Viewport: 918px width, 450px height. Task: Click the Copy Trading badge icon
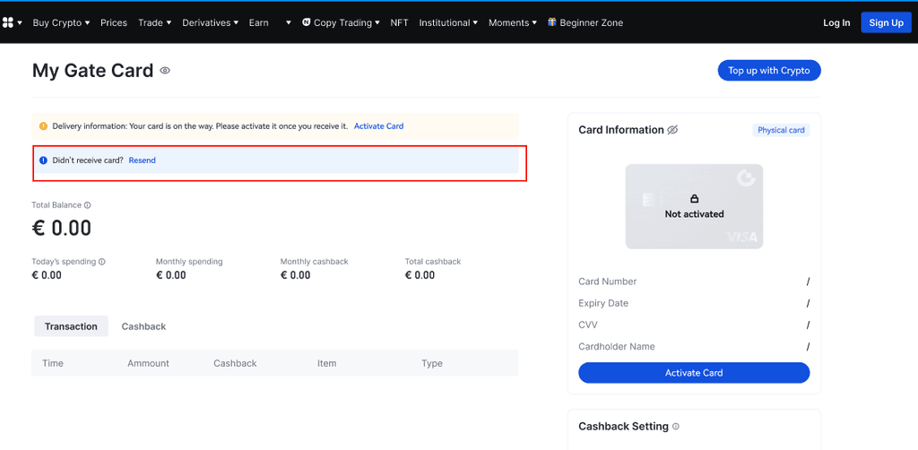307,22
